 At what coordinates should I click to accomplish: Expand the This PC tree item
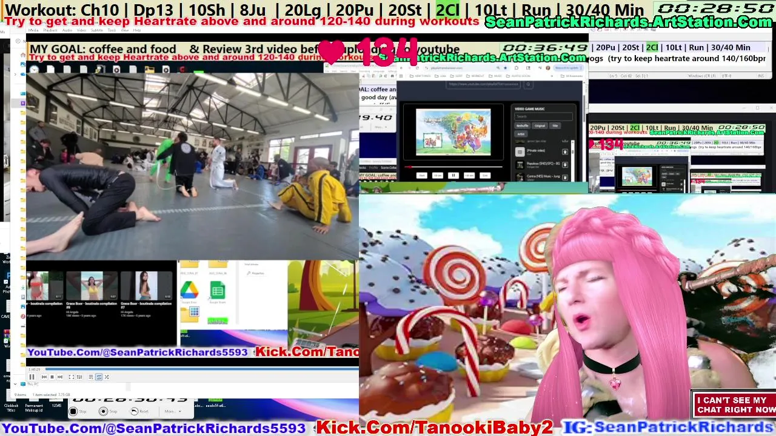[x=15, y=384]
